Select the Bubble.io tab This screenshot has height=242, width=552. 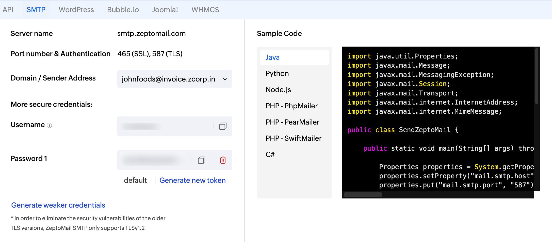(123, 10)
